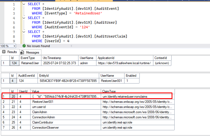Click the timestamp 2025-07-24 07:02:25.373 cell
The height and width of the screenshot is (136, 210).
(60, 63)
